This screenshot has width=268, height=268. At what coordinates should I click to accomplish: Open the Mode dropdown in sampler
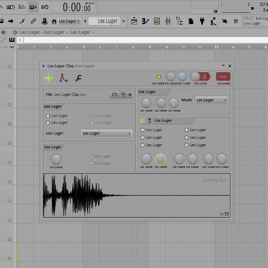pos(211,100)
